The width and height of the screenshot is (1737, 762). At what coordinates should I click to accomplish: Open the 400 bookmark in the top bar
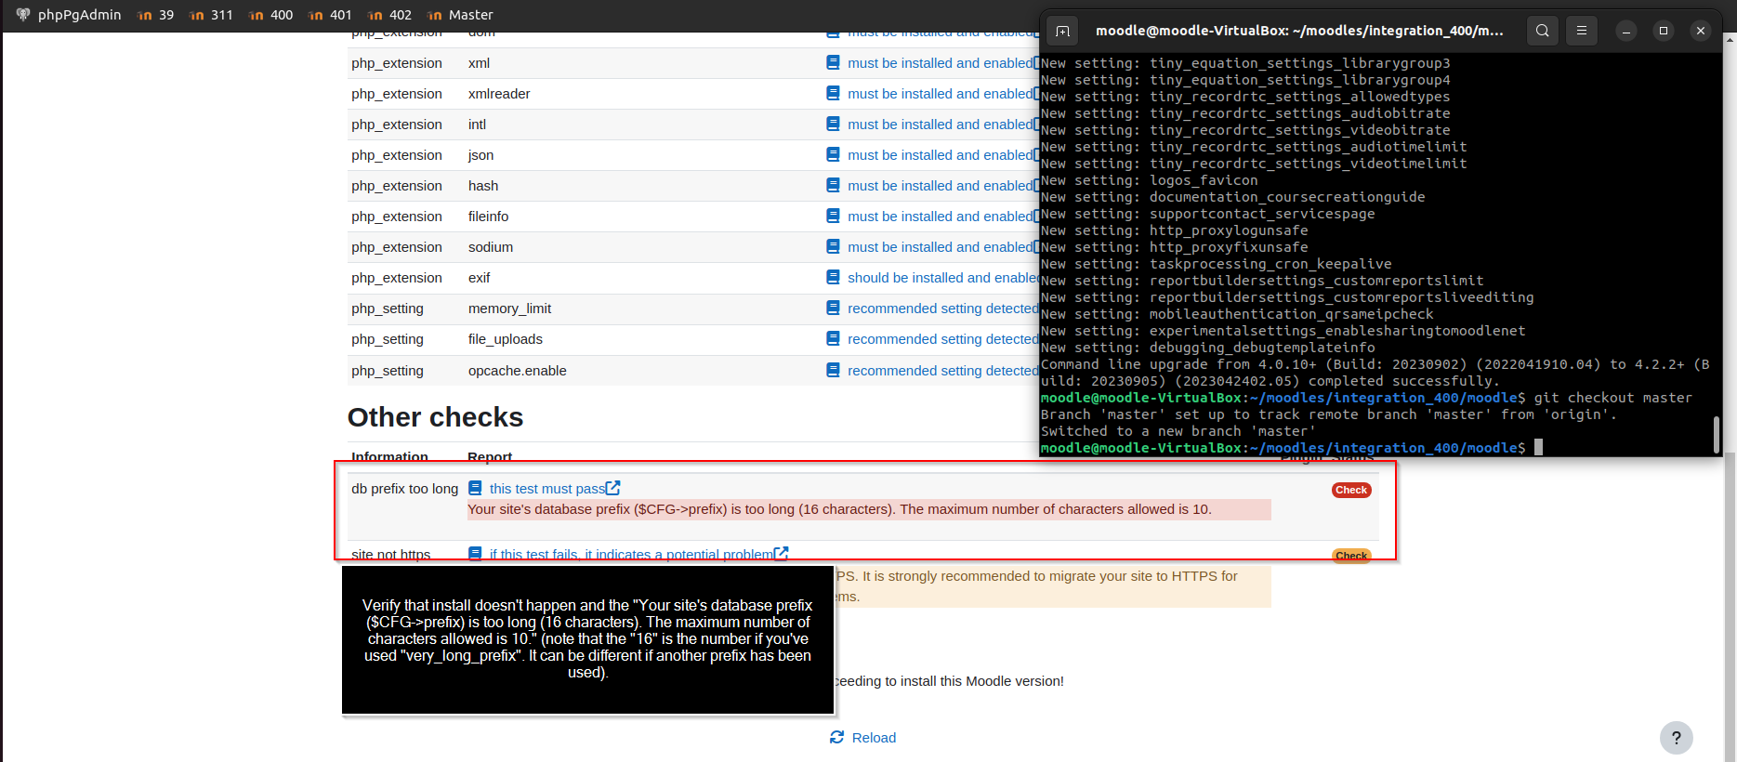[x=270, y=15]
